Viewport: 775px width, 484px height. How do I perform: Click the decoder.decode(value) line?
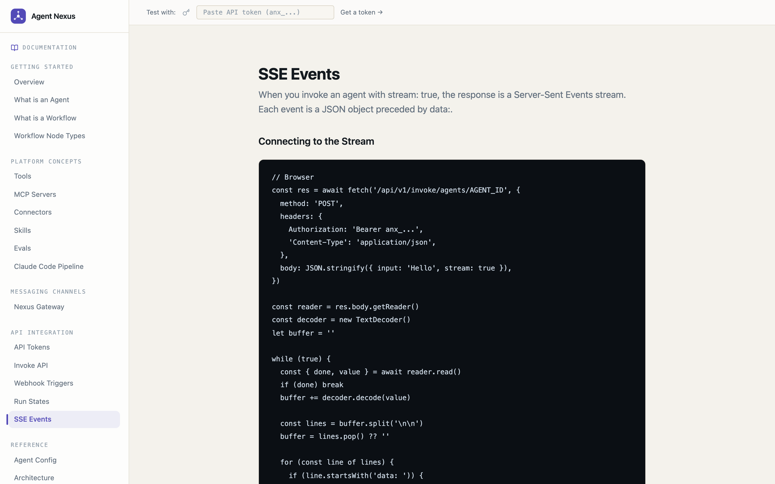click(345, 398)
